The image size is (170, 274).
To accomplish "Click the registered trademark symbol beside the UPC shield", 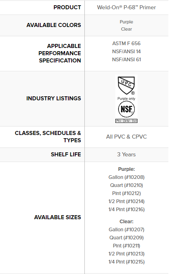I will click(x=133, y=93).
